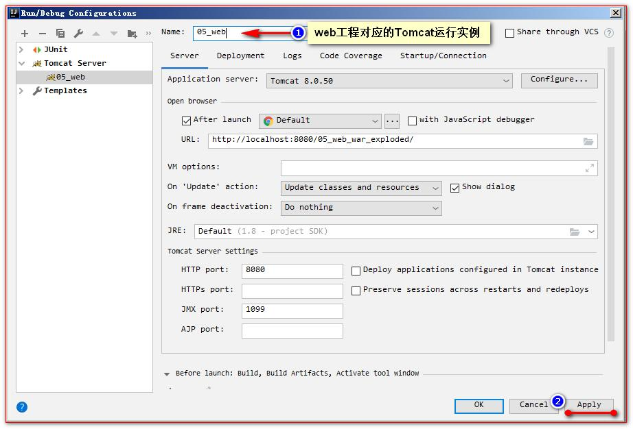The image size is (633, 429).
Task: Click the OK button
Action: point(479,406)
